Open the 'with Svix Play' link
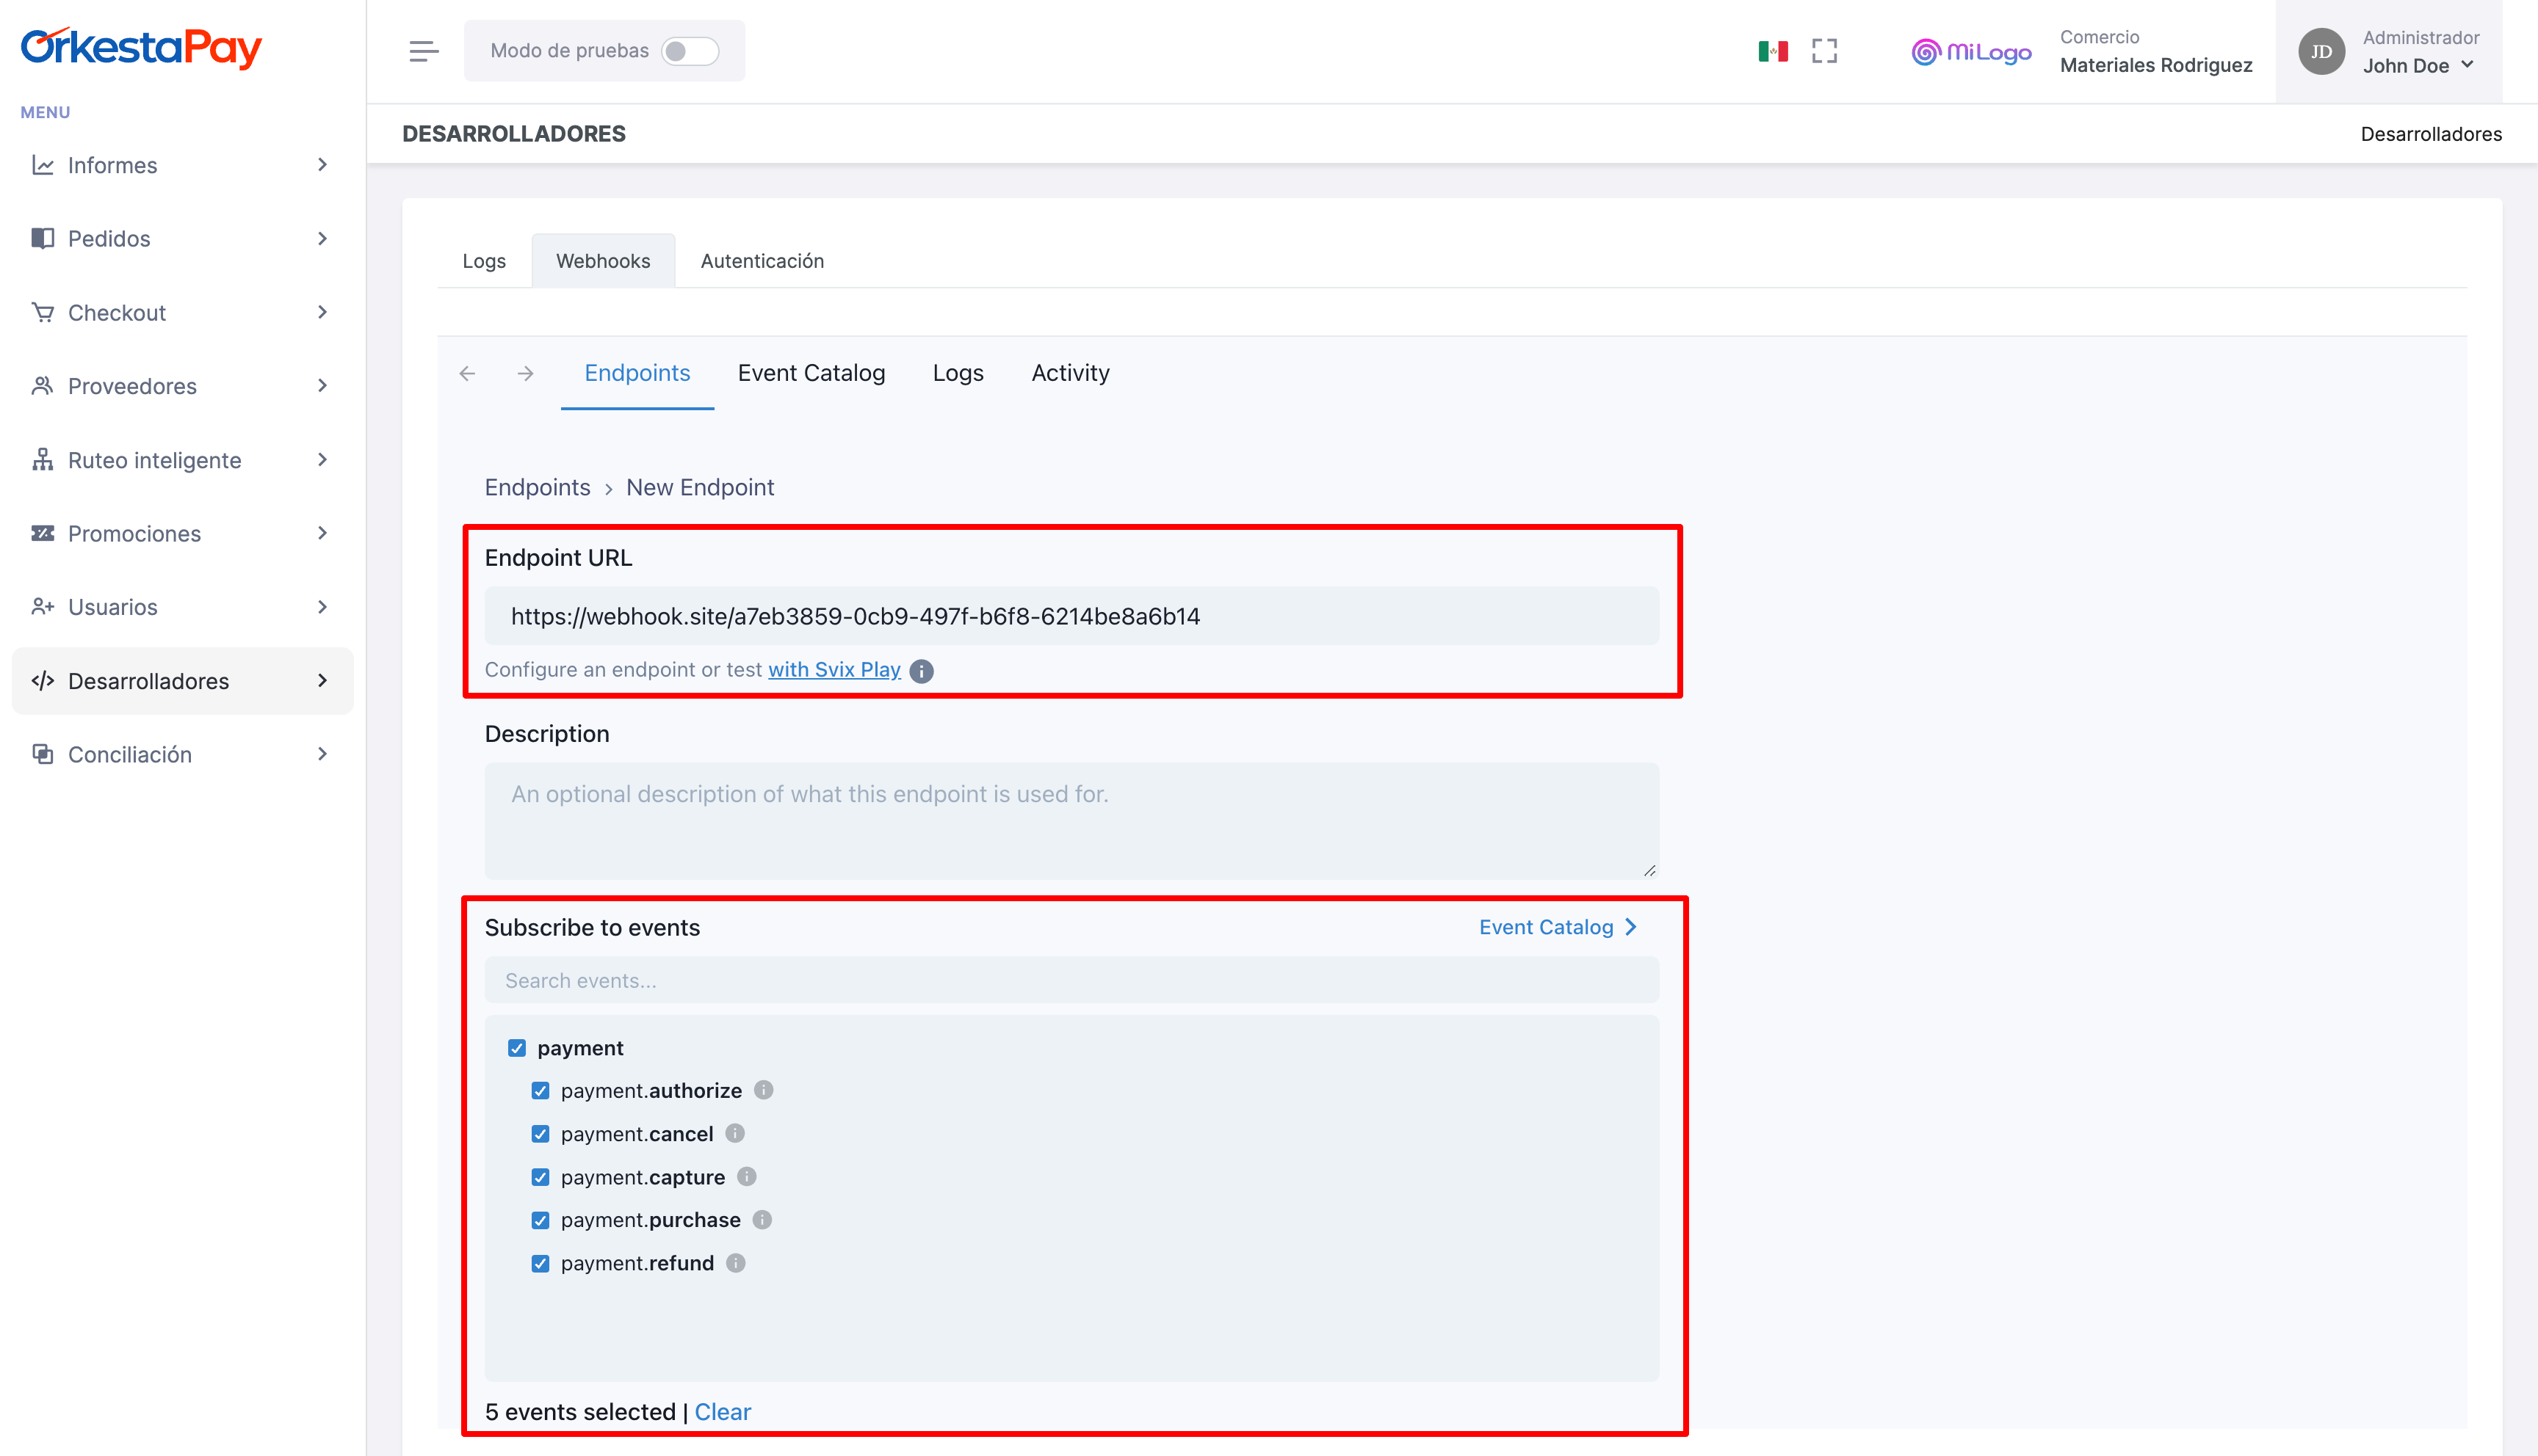The height and width of the screenshot is (1456, 2538). pos(834,670)
